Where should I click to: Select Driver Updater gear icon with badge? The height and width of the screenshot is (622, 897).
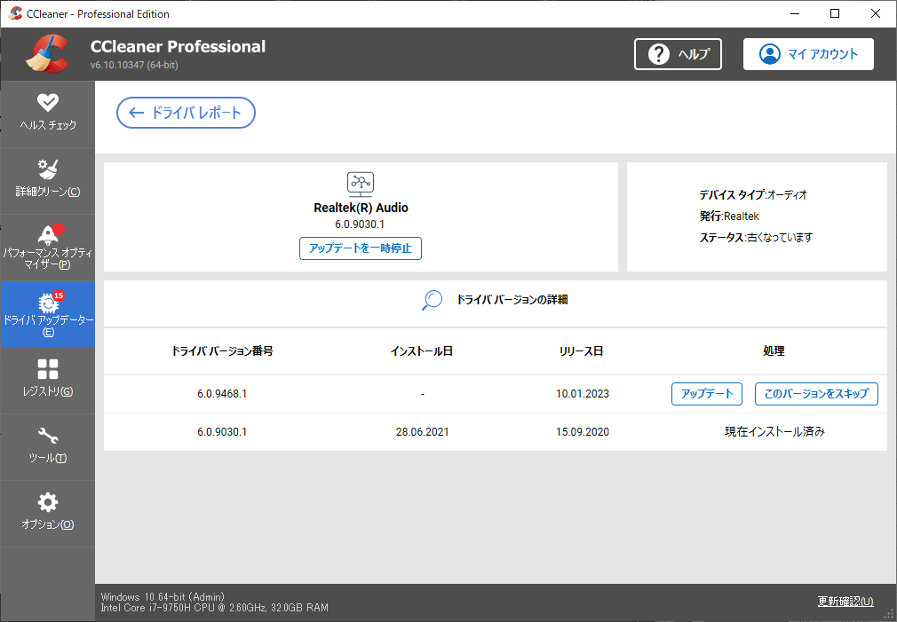click(x=49, y=302)
